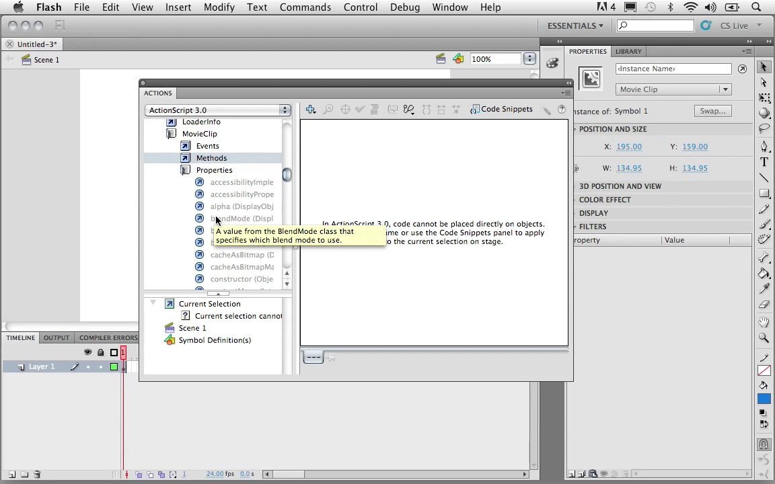The height and width of the screenshot is (484, 775).
Task: Switch to COMPILER ERRORS tab
Action: coord(108,338)
